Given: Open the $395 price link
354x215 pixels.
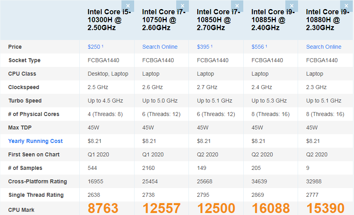Looking at the screenshot, I should tap(203, 47).
